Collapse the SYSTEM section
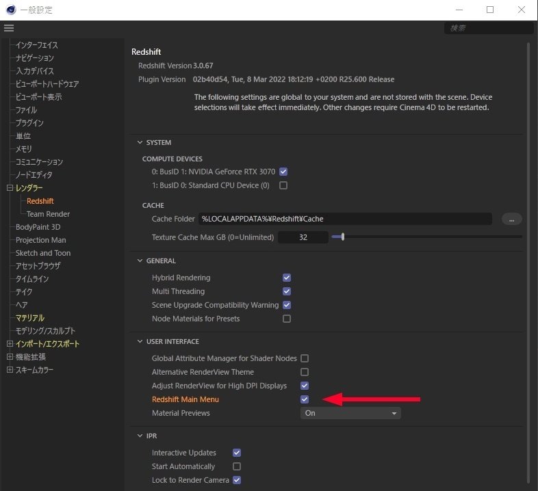 coord(140,142)
